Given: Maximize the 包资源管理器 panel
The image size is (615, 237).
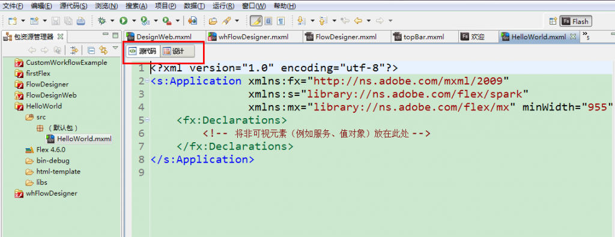Looking at the screenshot, I should (115, 35).
